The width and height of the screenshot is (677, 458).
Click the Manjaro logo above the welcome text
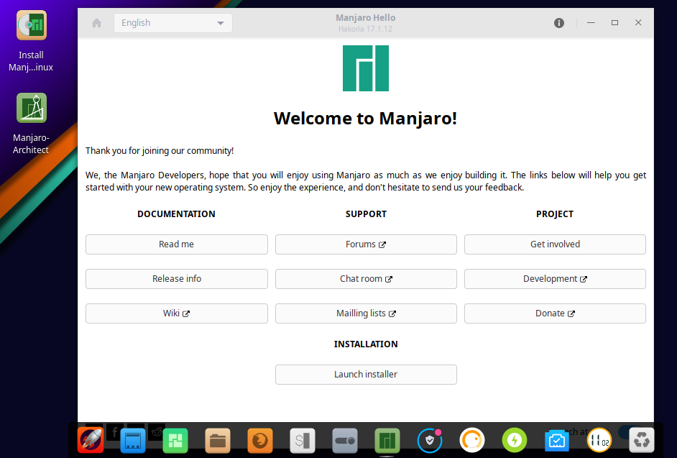(366, 68)
